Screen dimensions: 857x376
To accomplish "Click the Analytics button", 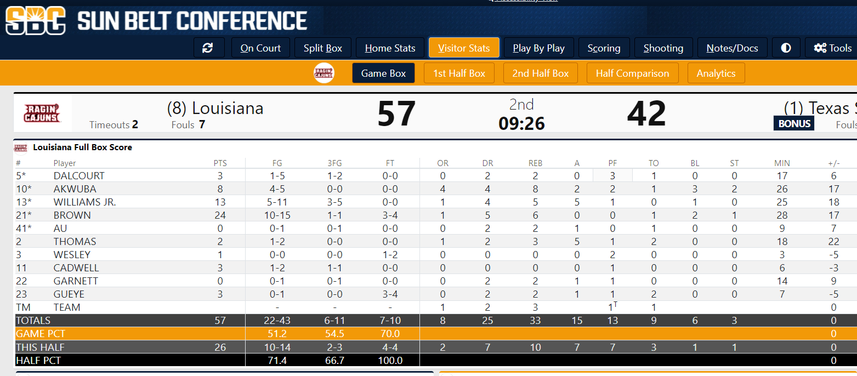I will [x=716, y=73].
